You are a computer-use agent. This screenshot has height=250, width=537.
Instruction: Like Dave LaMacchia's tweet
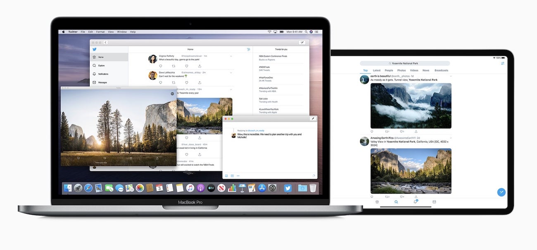pyautogui.click(x=187, y=82)
